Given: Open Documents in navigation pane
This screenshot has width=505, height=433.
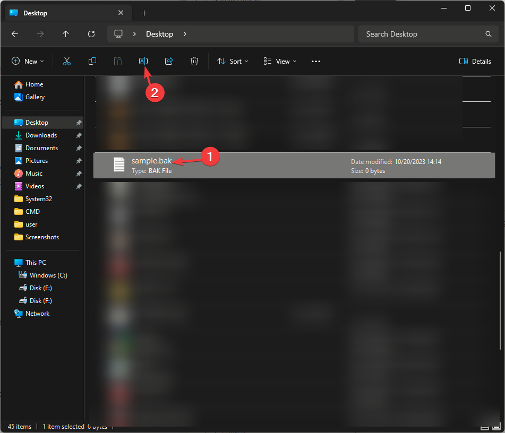Looking at the screenshot, I should pyautogui.click(x=41, y=148).
